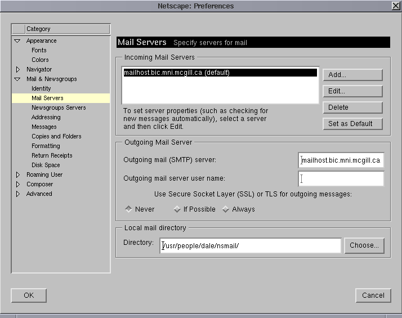This screenshot has width=402, height=318.
Task: Cancel the preferences dialog
Action: 373,295
